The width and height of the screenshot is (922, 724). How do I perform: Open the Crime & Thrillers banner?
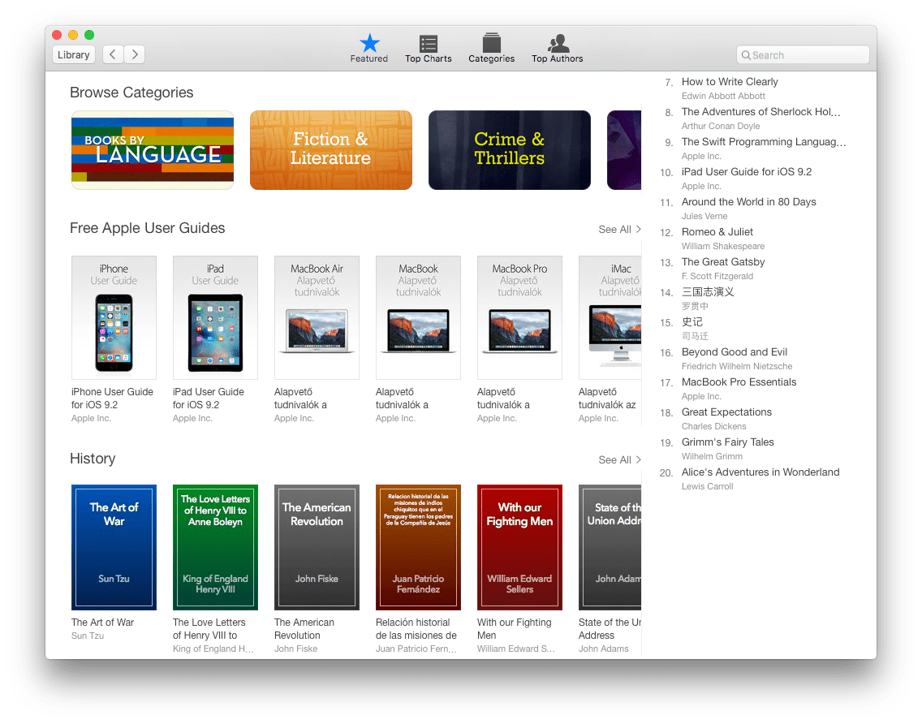[x=509, y=149]
